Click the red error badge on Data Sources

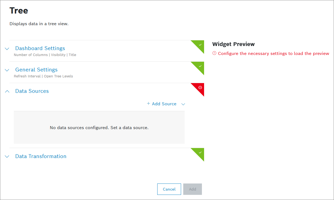(x=200, y=87)
